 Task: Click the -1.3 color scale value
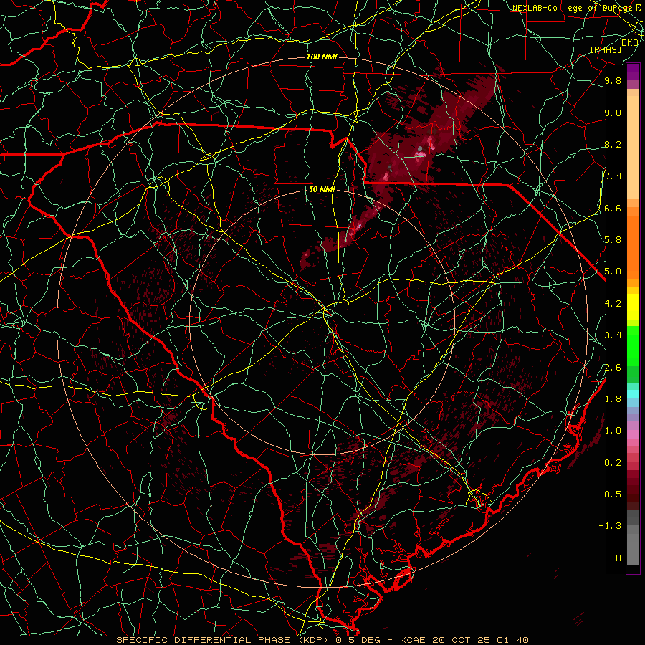[610, 526]
